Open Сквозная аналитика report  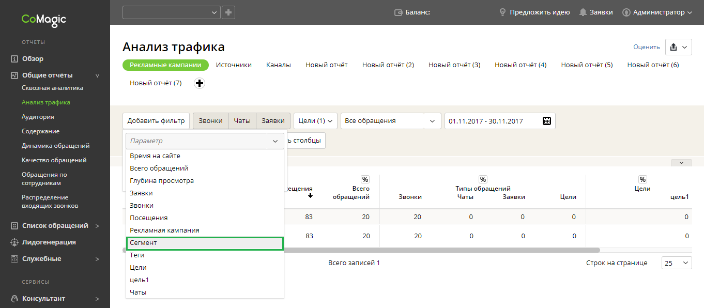click(52, 88)
